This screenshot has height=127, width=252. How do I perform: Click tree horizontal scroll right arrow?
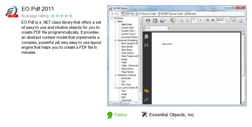click(136, 103)
